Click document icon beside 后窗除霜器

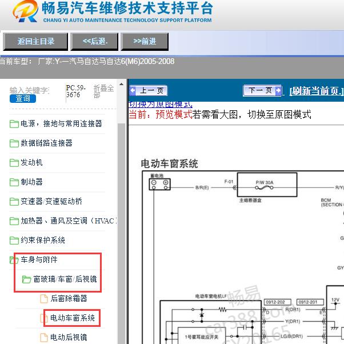point(44,299)
